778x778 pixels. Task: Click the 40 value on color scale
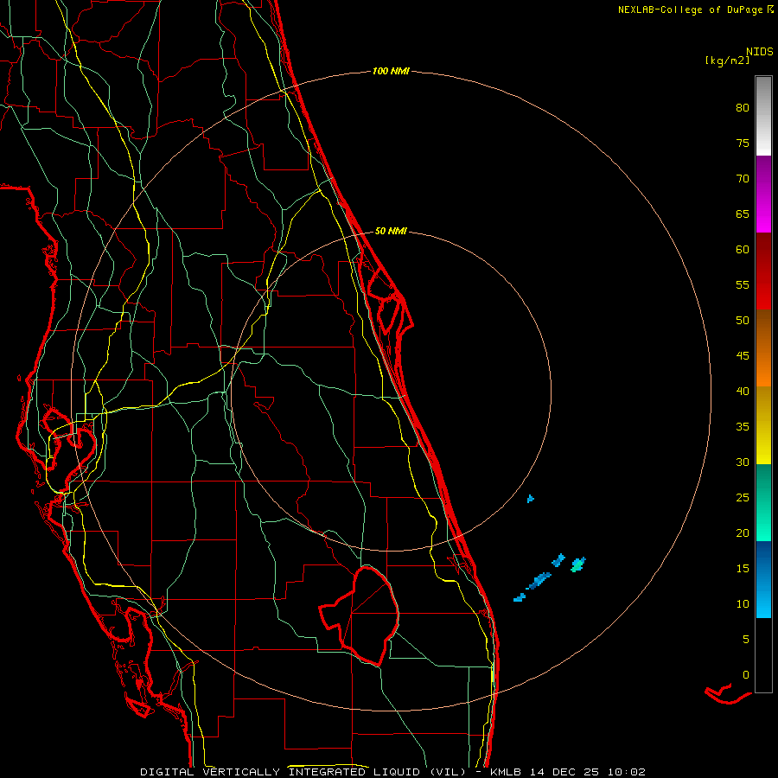point(743,392)
